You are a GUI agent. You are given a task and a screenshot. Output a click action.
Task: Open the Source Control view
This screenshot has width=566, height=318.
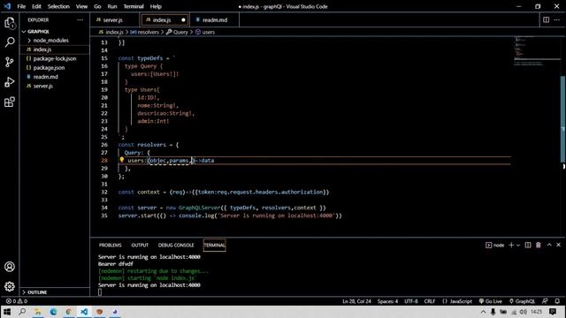(10, 62)
